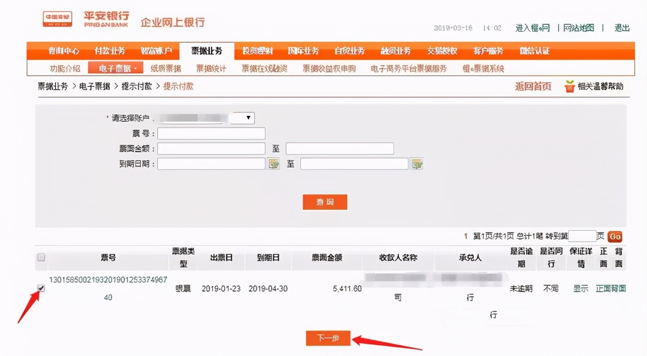Open the 微信认证 main menu tab

click(x=534, y=51)
